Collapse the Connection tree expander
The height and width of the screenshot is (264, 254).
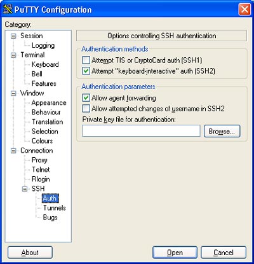tap(13, 151)
